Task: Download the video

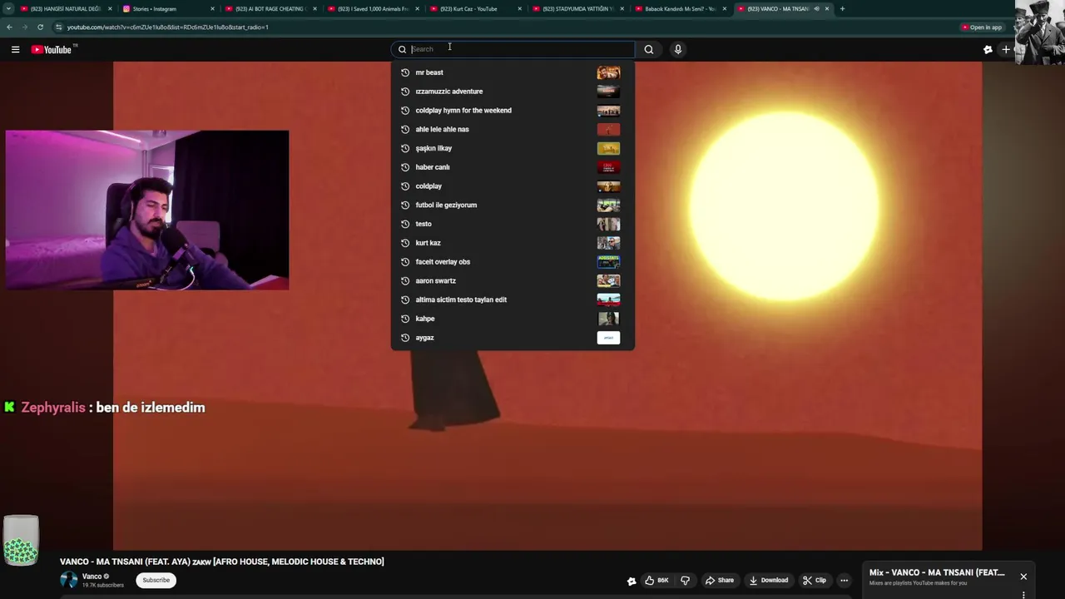Action: coord(769,580)
